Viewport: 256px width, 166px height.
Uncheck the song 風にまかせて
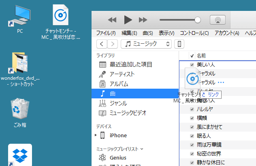point(192,127)
